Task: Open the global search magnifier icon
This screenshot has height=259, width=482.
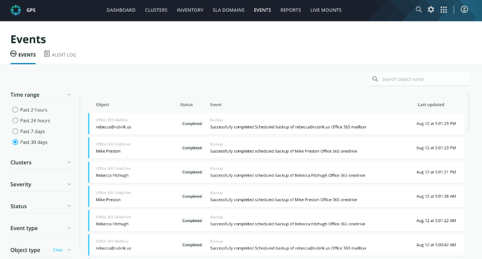Action: coord(418,10)
